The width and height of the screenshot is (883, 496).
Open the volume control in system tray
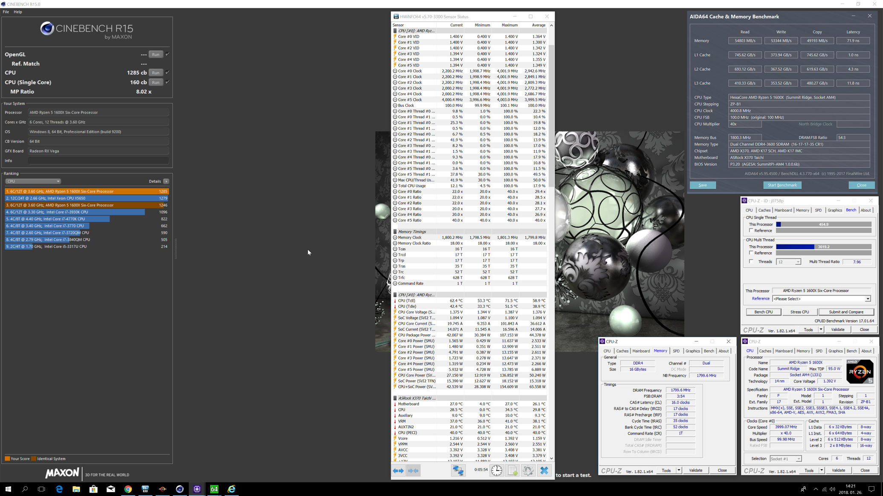coord(832,489)
